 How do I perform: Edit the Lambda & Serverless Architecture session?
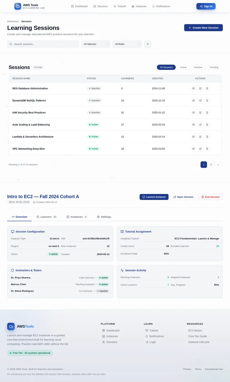pyautogui.click(x=200, y=137)
